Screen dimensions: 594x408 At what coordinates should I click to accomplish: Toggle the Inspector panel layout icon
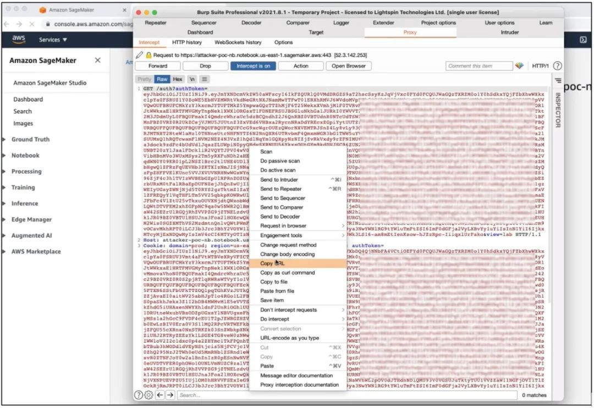point(558,80)
